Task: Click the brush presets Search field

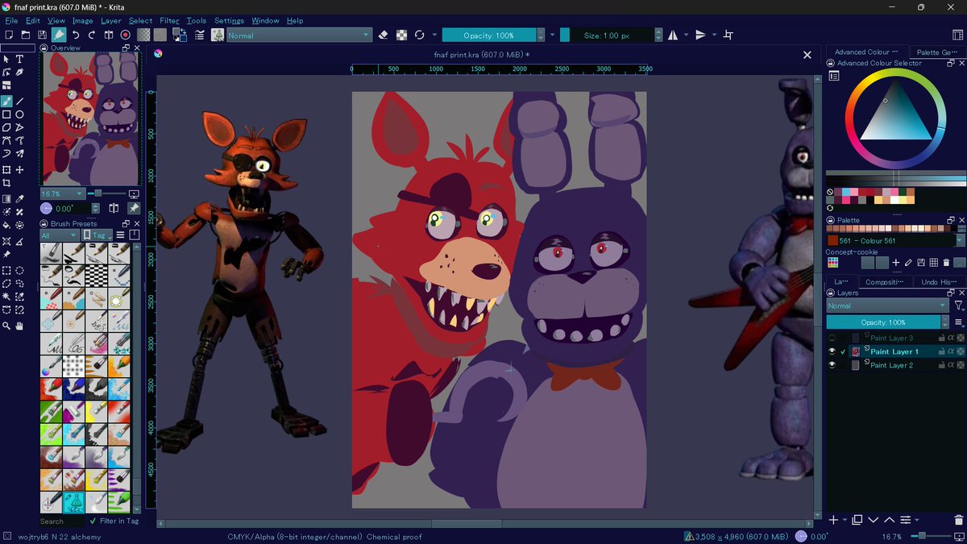Action: pos(62,521)
